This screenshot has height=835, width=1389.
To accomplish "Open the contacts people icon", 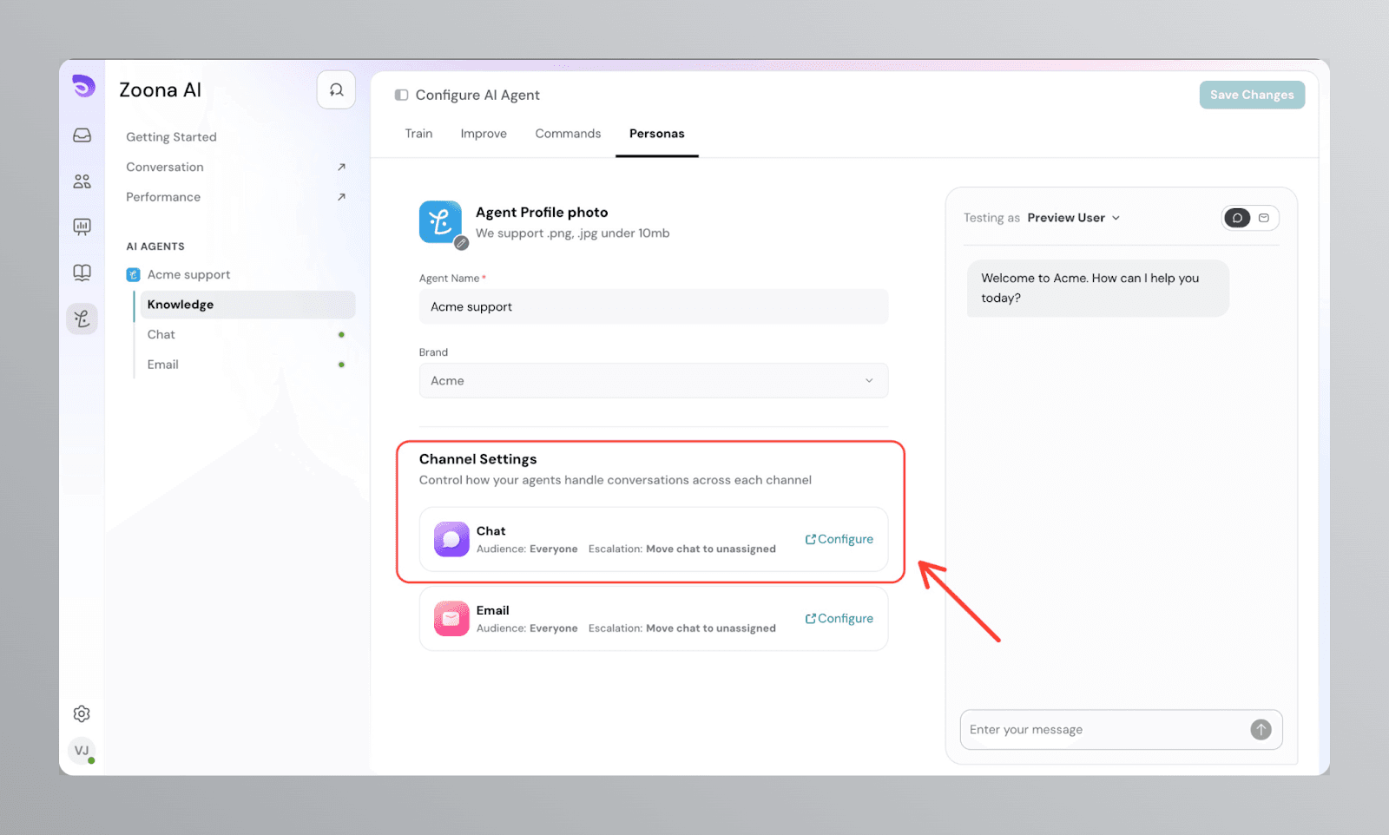I will (82, 181).
